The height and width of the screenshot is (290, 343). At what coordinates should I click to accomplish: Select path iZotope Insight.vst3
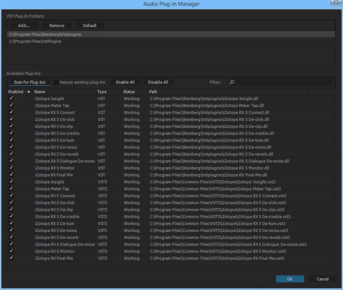pos(213,182)
